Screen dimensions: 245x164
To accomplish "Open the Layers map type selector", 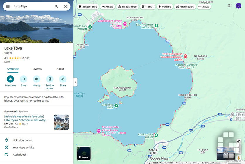I will tap(84, 153).
